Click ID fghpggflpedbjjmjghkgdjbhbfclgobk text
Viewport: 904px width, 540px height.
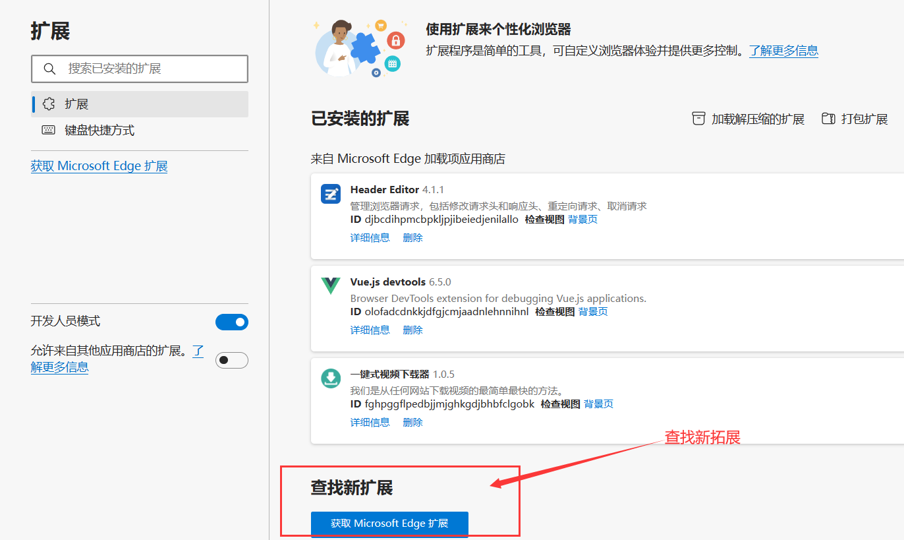(x=442, y=404)
